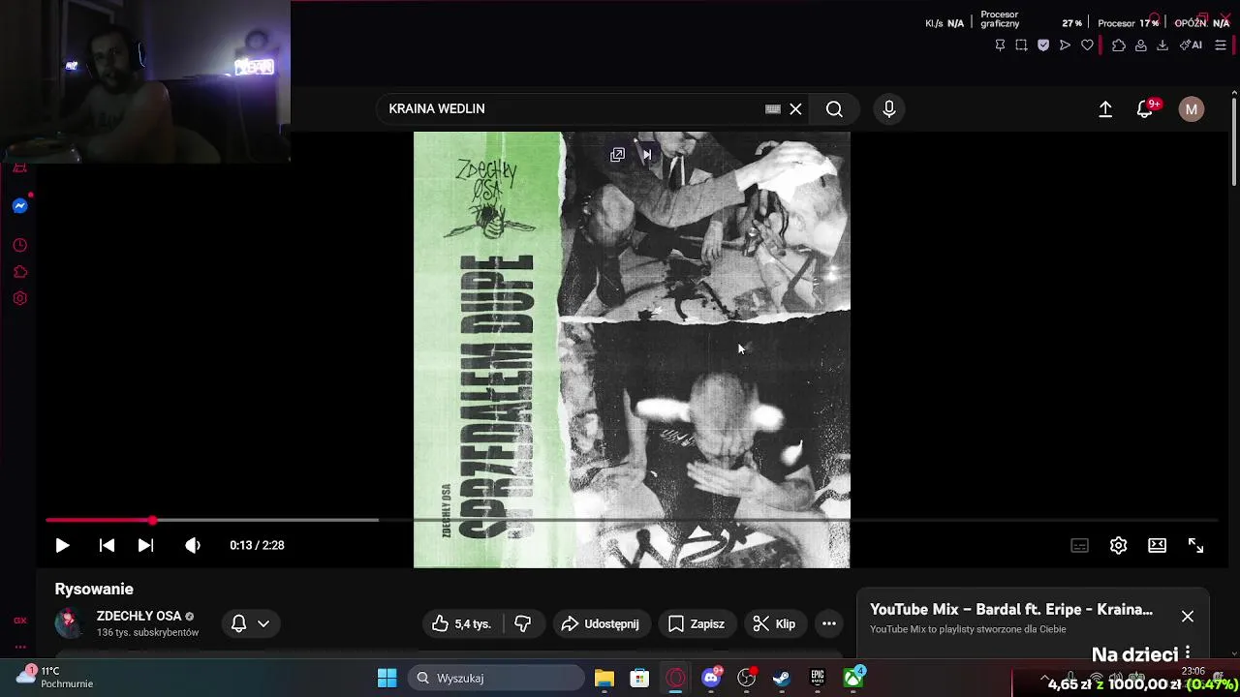Viewport: 1240px width, 697px height.
Task: Open Epic Games Launcher from taskbar
Action: tap(818, 678)
